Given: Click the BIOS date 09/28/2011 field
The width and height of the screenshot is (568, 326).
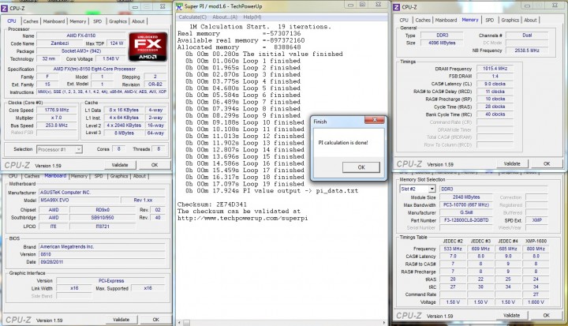Looking at the screenshot, I should [102, 262].
